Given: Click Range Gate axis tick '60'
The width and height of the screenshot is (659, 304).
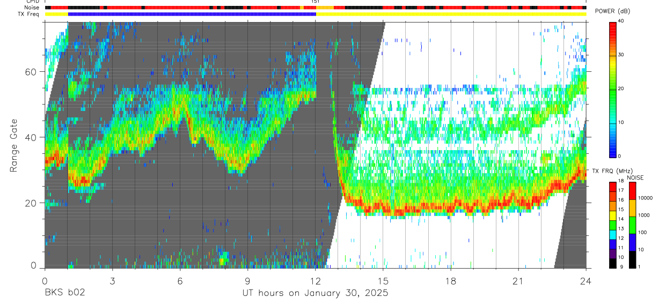Looking at the screenshot, I should (32, 72).
